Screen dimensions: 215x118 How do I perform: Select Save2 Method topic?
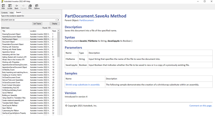7,93
